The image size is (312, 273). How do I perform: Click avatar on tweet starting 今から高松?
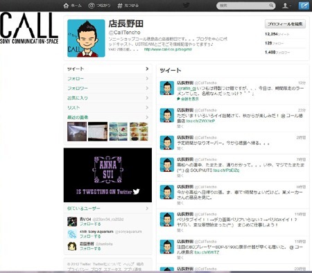(x=167, y=192)
